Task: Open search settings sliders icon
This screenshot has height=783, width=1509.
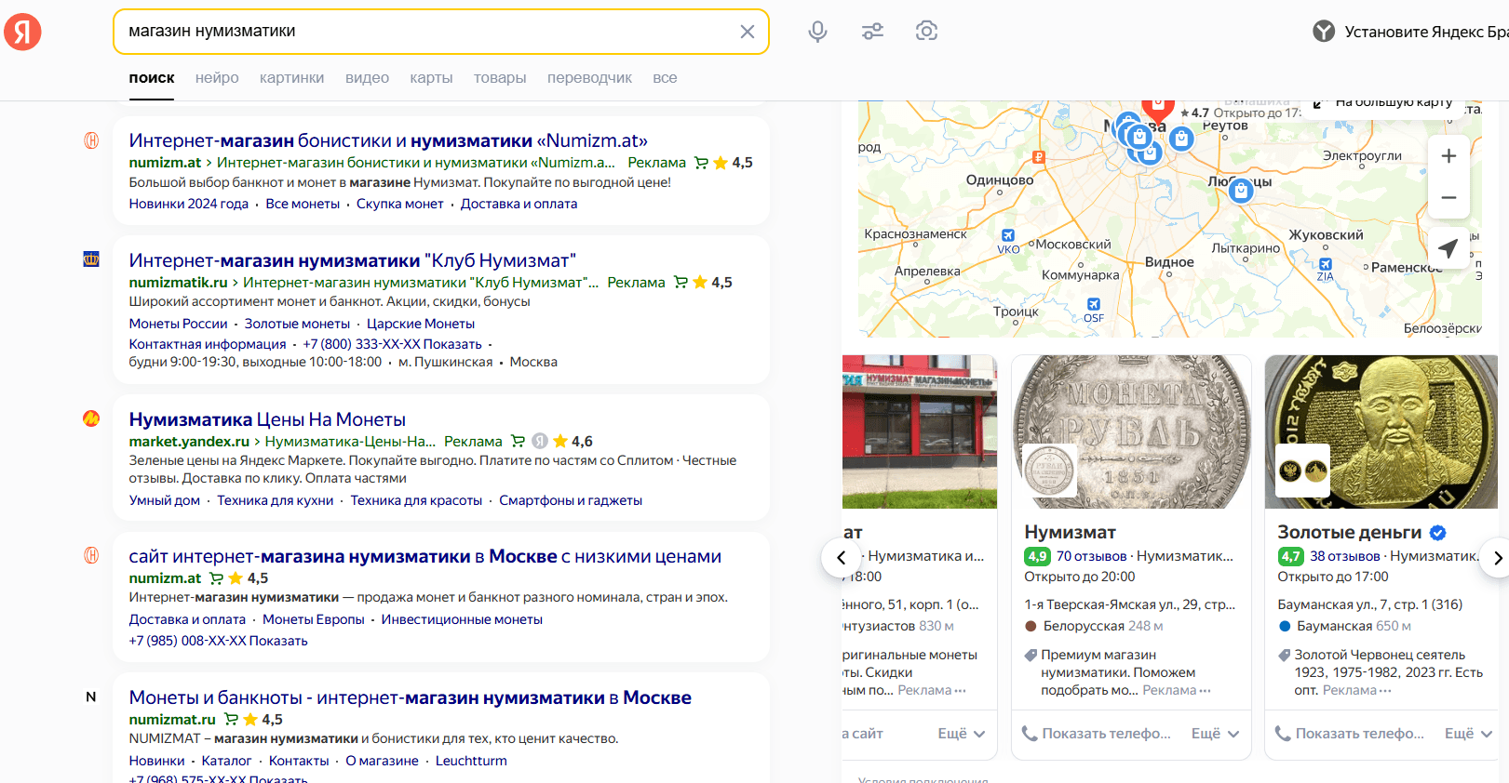Action: [872, 32]
